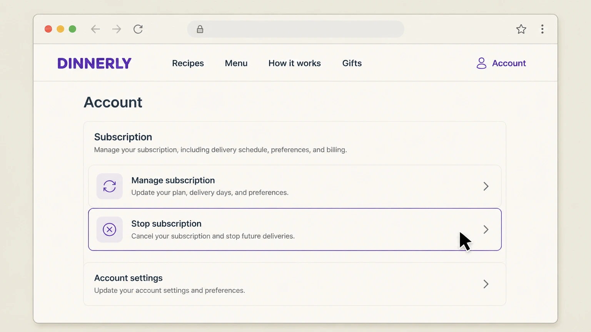This screenshot has height=332, width=591.
Task: Open Stop subscription using its chevron arrow
Action: click(x=486, y=229)
